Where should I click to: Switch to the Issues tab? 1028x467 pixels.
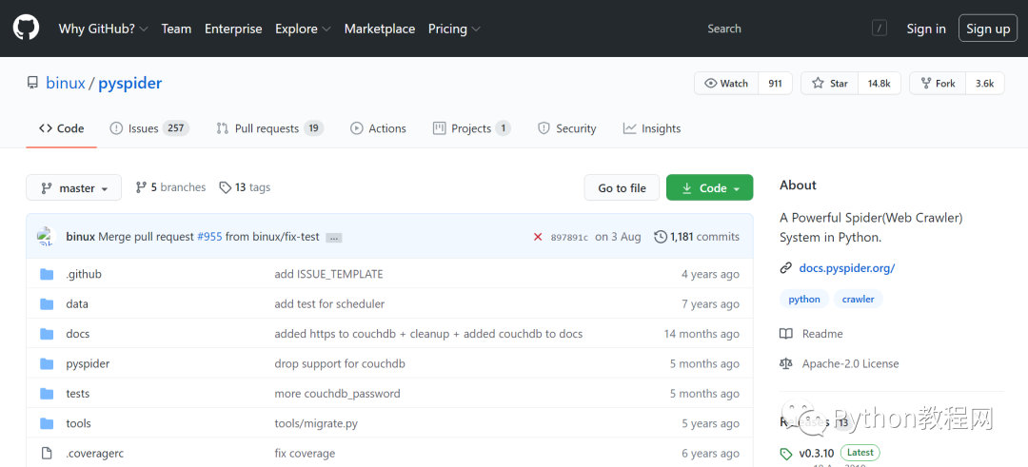[x=148, y=128]
